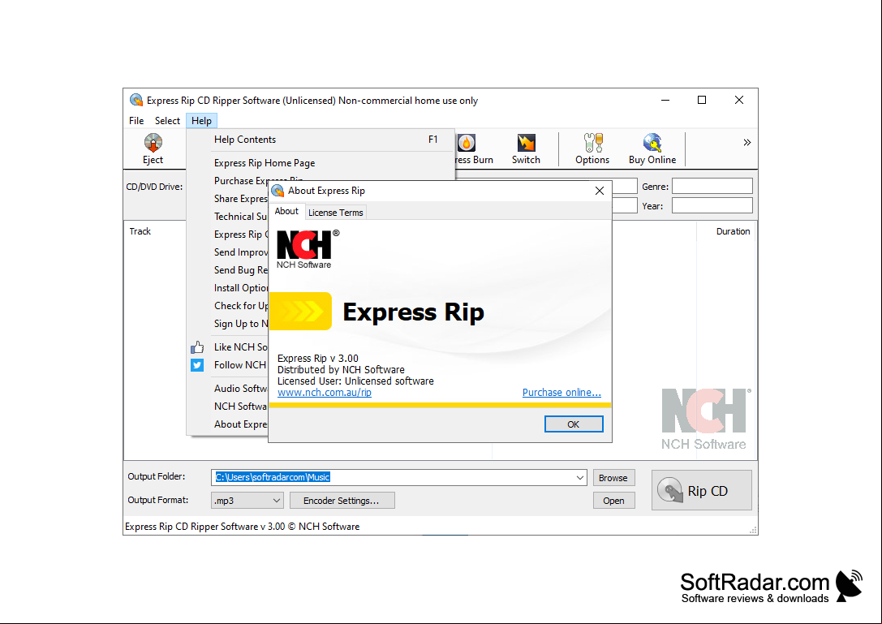Open the Select menu
This screenshot has width=882, height=624.
click(167, 120)
